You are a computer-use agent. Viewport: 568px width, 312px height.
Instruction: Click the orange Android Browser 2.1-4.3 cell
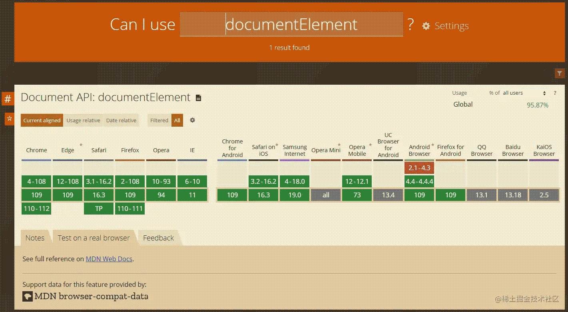[419, 168]
